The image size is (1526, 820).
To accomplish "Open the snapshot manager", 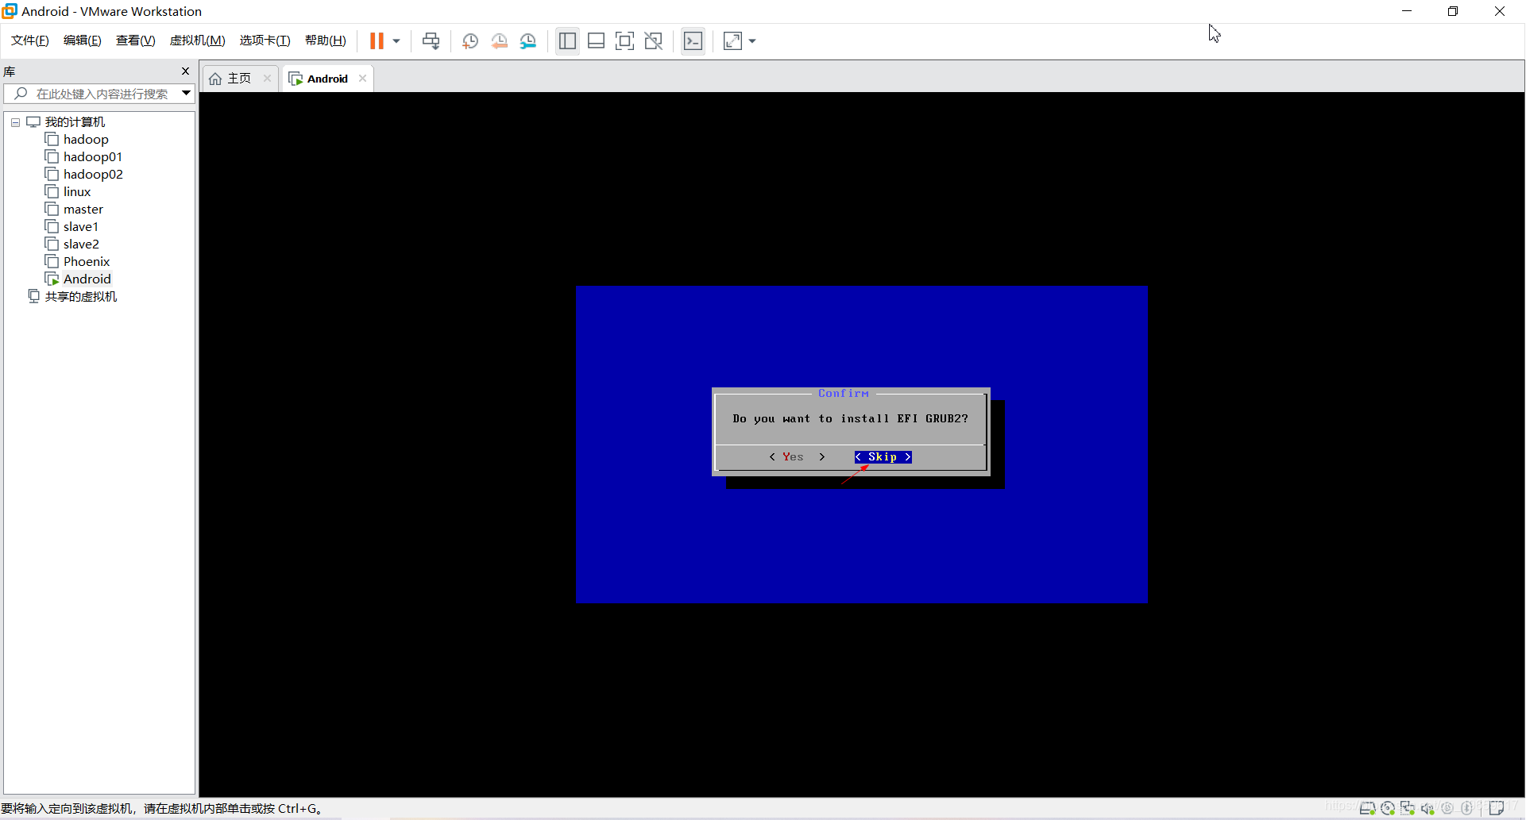I will (527, 41).
